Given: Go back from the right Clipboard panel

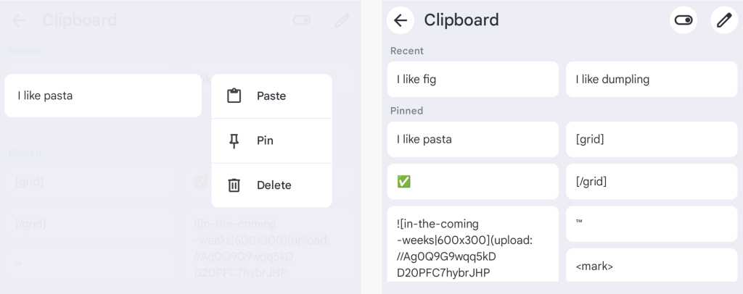Looking at the screenshot, I should [x=400, y=20].
